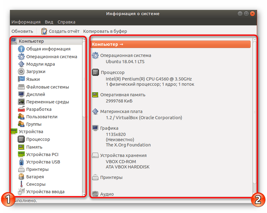Open the Вид menu
267x213 pixels.
(49, 22)
